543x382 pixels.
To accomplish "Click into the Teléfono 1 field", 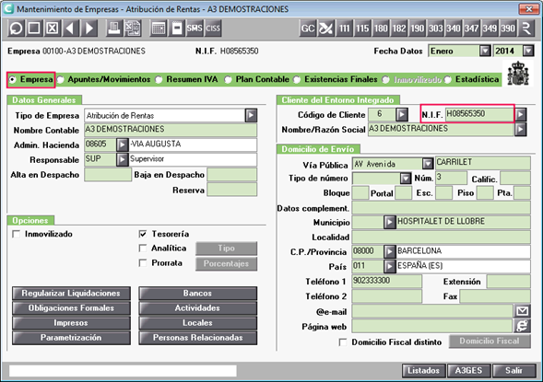I will click(x=387, y=281).
